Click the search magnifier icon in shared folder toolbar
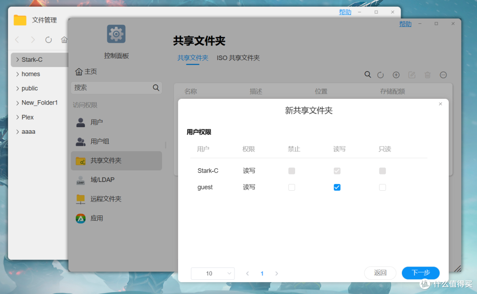This screenshot has width=477, height=294. (x=367, y=75)
